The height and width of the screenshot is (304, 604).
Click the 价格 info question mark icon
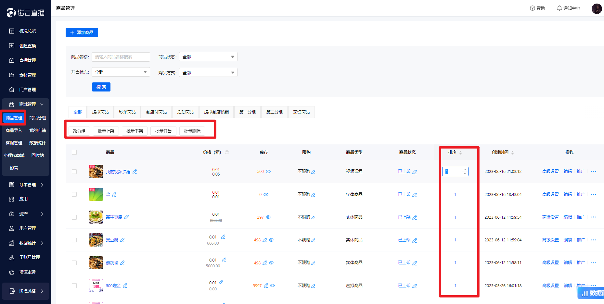227,152
